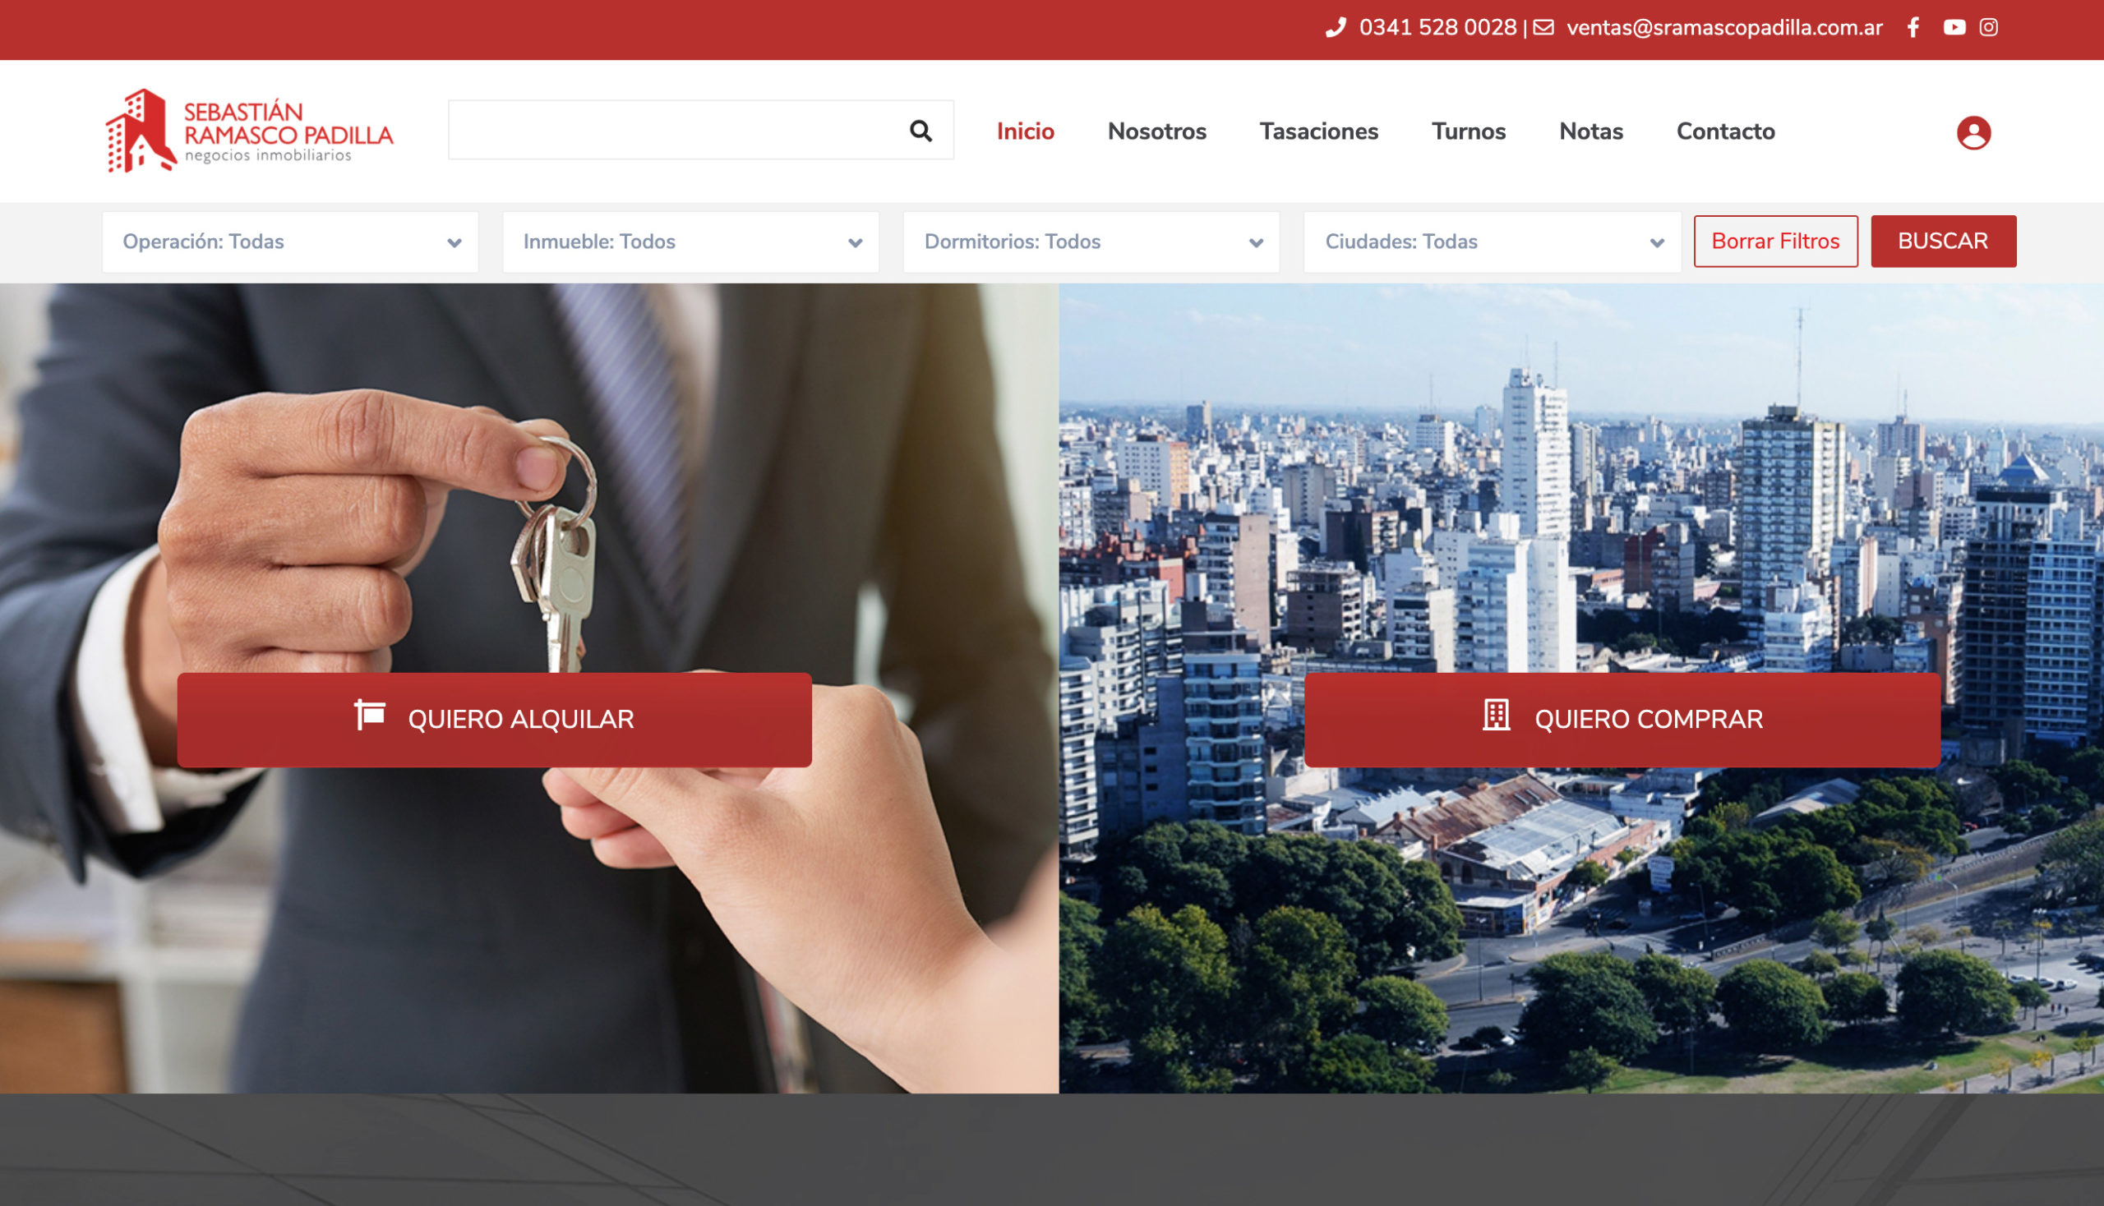Viewport: 2104px width, 1206px height.
Task: Click the QUIERO COMPRAR button
Action: pyautogui.click(x=1622, y=719)
